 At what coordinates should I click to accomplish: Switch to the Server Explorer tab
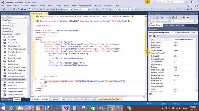(x=7, y=100)
